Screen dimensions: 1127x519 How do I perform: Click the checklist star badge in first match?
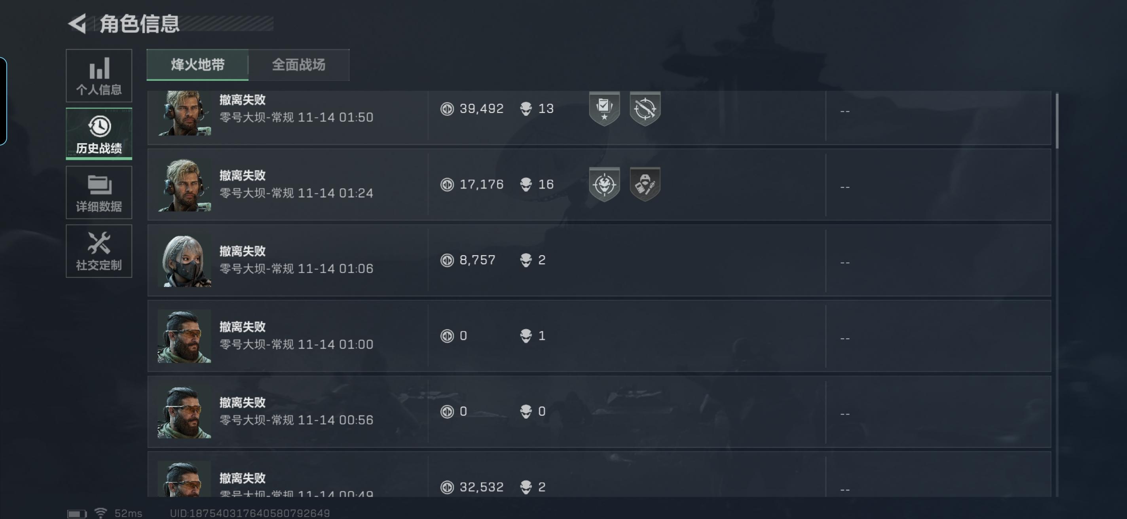pyautogui.click(x=604, y=108)
